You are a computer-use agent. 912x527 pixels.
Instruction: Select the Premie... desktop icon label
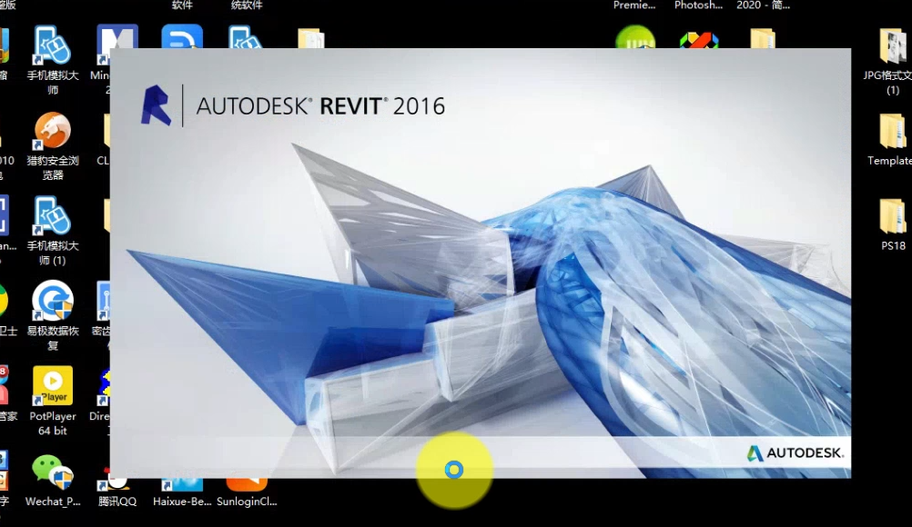[x=634, y=5]
